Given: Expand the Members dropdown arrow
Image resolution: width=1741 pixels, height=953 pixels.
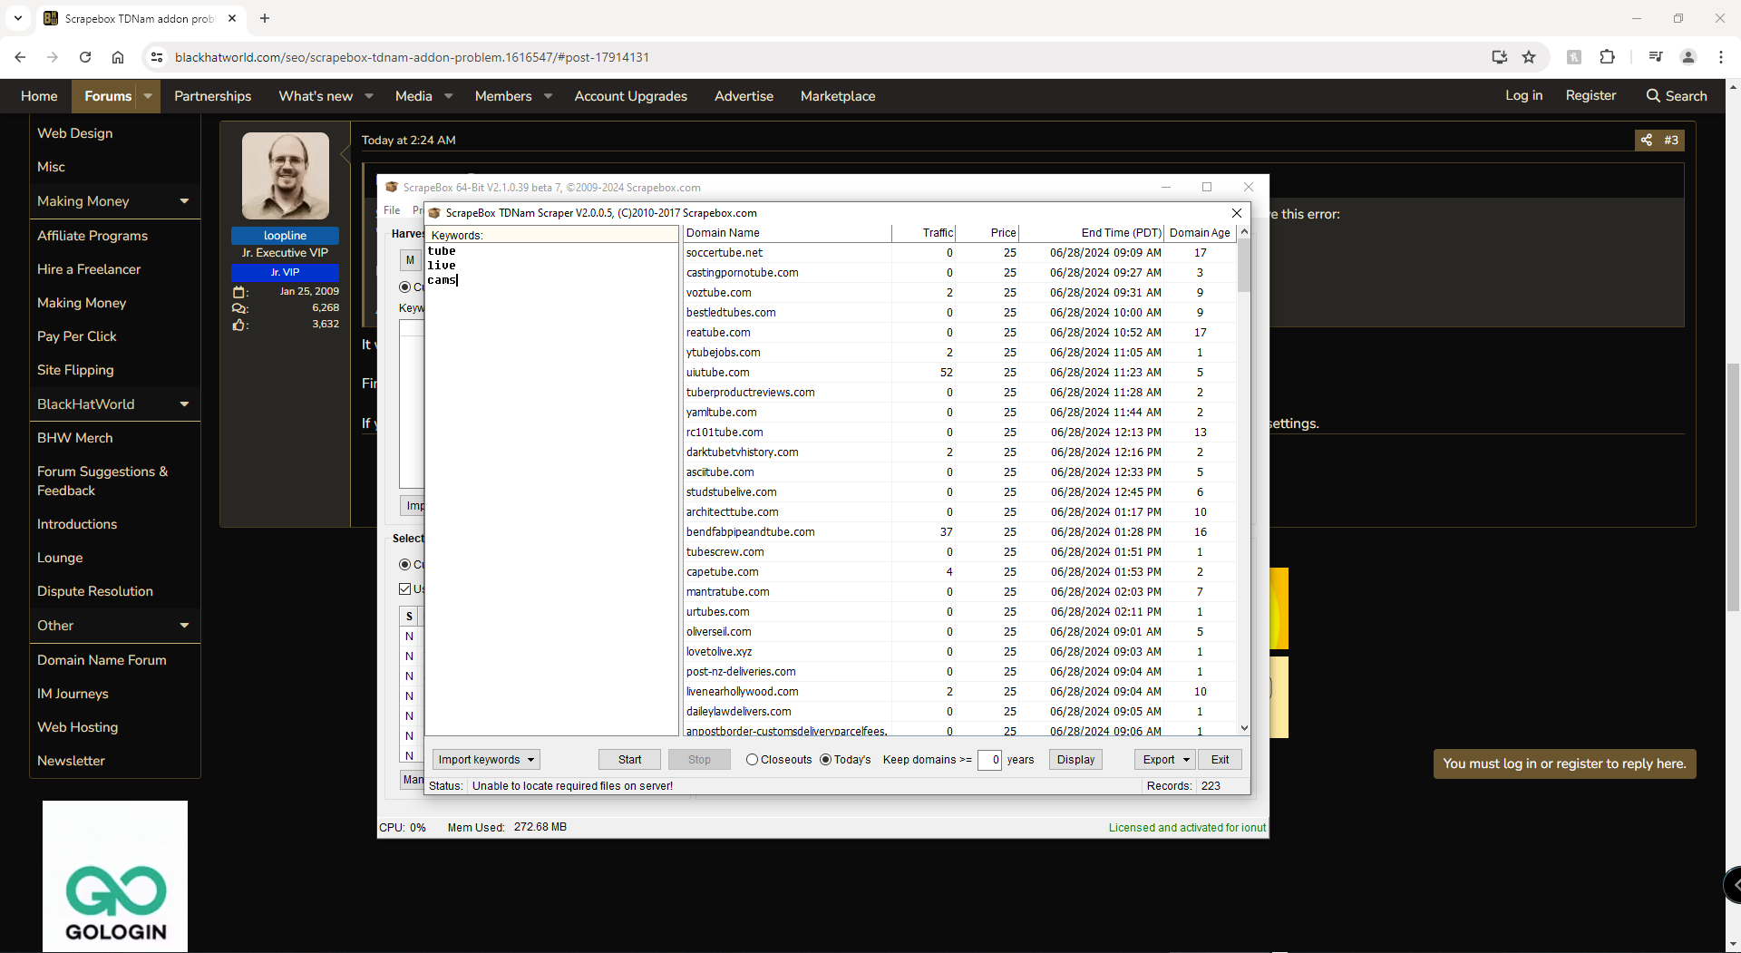Looking at the screenshot, I should pos(548,96).
